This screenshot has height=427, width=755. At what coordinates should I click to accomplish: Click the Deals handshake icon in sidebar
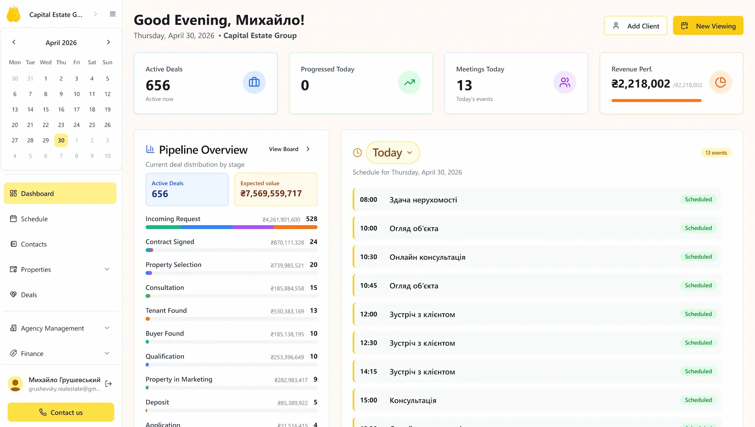coord(13,295)
